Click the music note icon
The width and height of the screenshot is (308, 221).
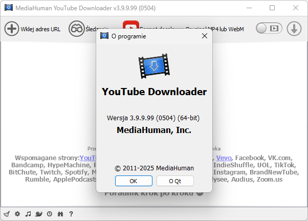coord(28,214)
